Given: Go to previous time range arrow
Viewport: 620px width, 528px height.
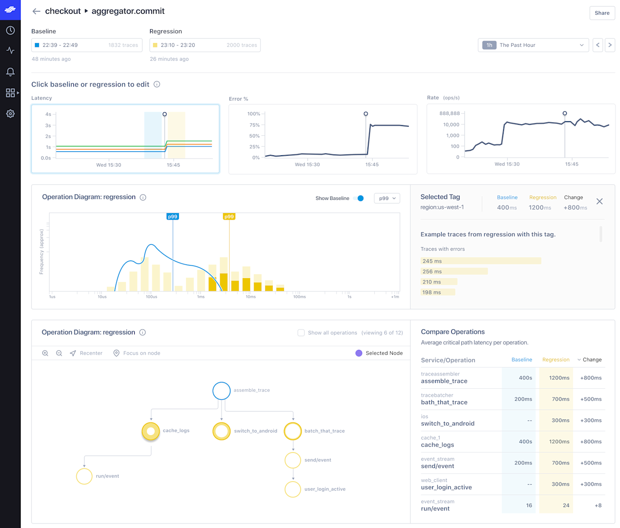Looking at the screenshot, I should click(598, 45).
